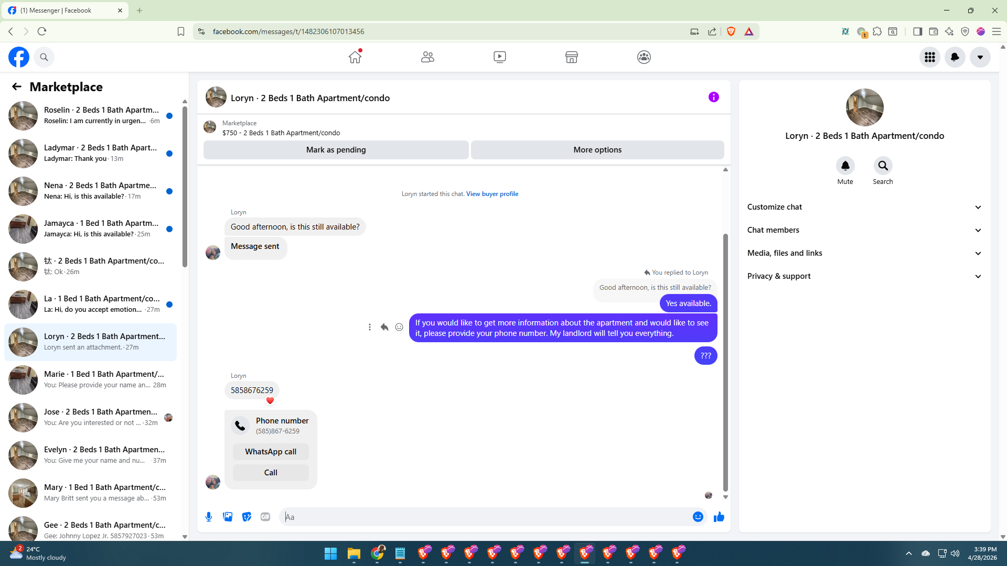Click Mark as pending button
Image resolution: width=1007 pixels, height=566 pixels.
[336, 150]
